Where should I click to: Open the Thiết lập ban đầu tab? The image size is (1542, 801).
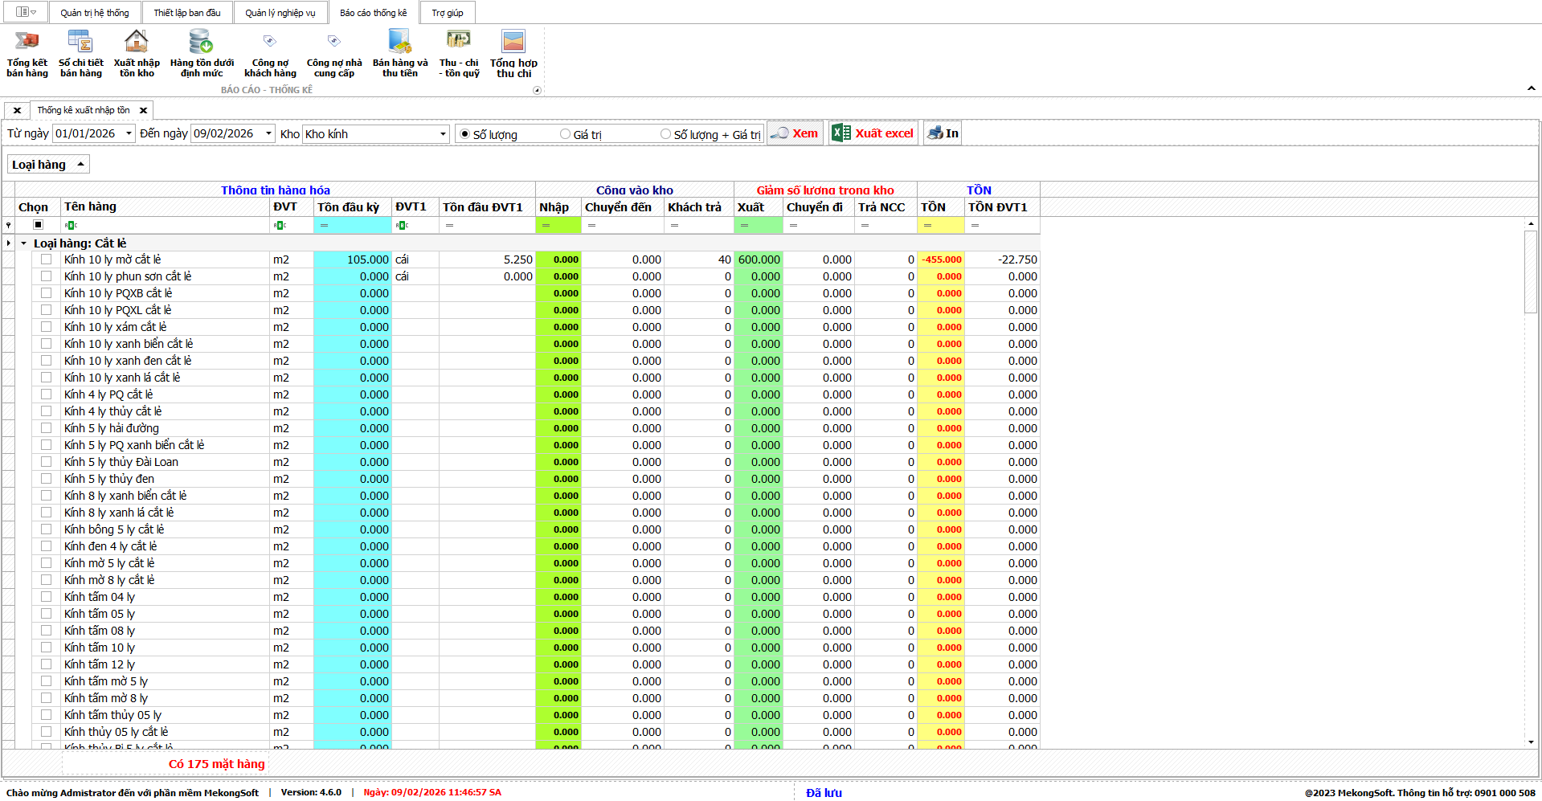(187, 13)
